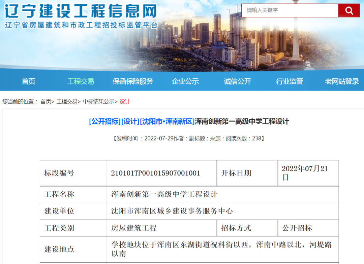Click the 建设地点 address cell text
The image size is (364, 264).
pos(221,249)
